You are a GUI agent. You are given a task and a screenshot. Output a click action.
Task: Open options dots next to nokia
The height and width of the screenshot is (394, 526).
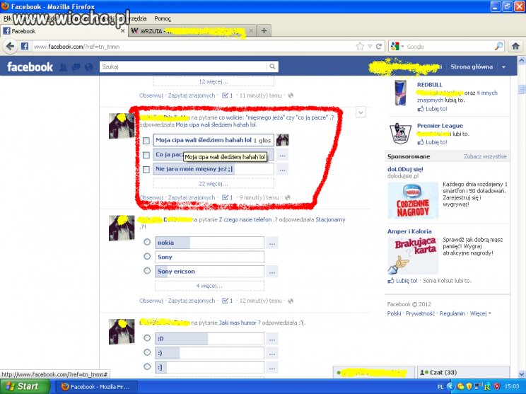[272, 243]
